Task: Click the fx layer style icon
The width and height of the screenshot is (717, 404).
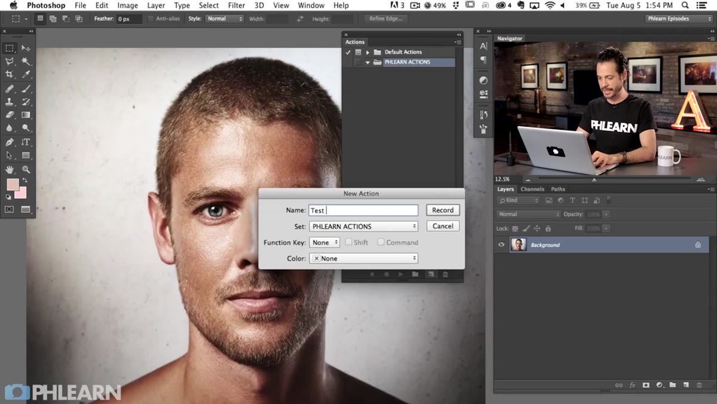Action: [632, 385]
